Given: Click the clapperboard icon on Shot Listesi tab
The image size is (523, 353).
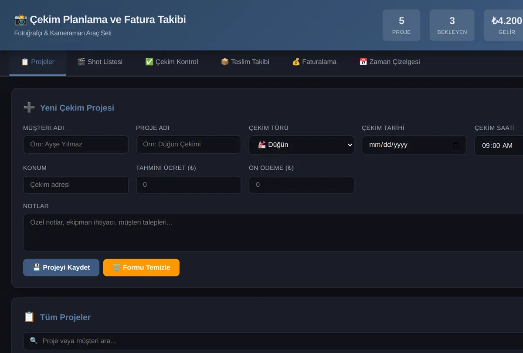Looking at the screenshot, I should click(81, 62).
